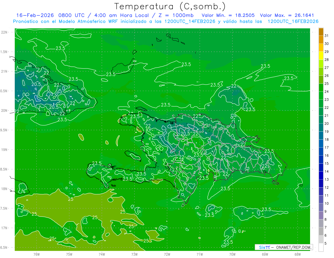Viewport: 334px width, 258px height.
Task: Click the "22N" latitude axis label
Action: click(4, 32)
